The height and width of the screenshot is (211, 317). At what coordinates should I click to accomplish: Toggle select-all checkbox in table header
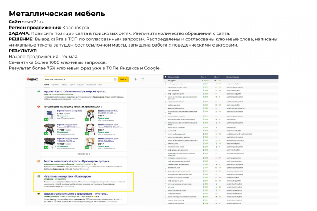pos(166,77)
